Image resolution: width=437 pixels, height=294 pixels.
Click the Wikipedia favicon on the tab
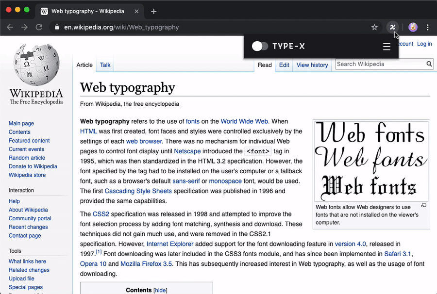44,12
